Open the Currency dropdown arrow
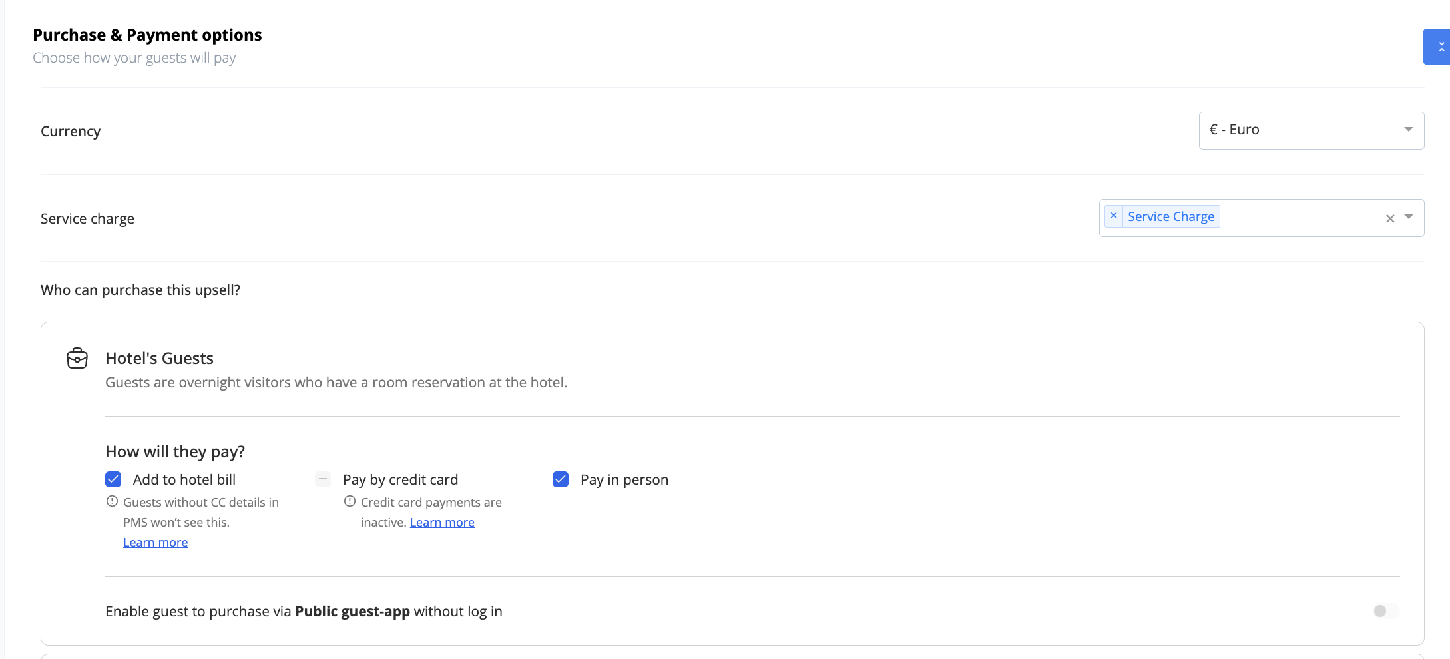 click(x=1409, y=130)
